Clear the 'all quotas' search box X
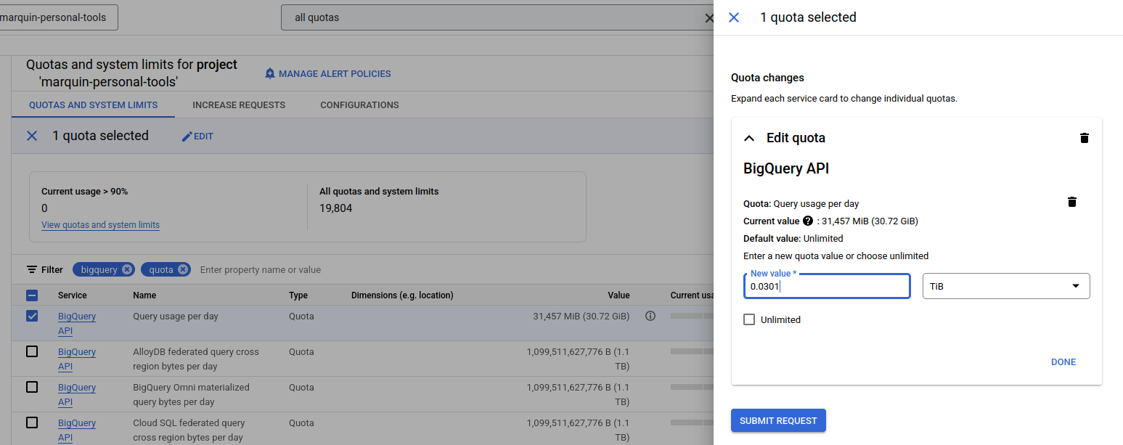Viewport: 1123px width, 445px height. point(709,17)
